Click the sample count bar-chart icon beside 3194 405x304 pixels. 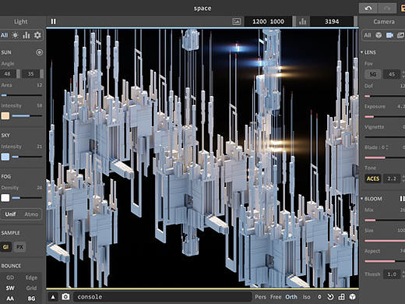(x=302, y=22)
